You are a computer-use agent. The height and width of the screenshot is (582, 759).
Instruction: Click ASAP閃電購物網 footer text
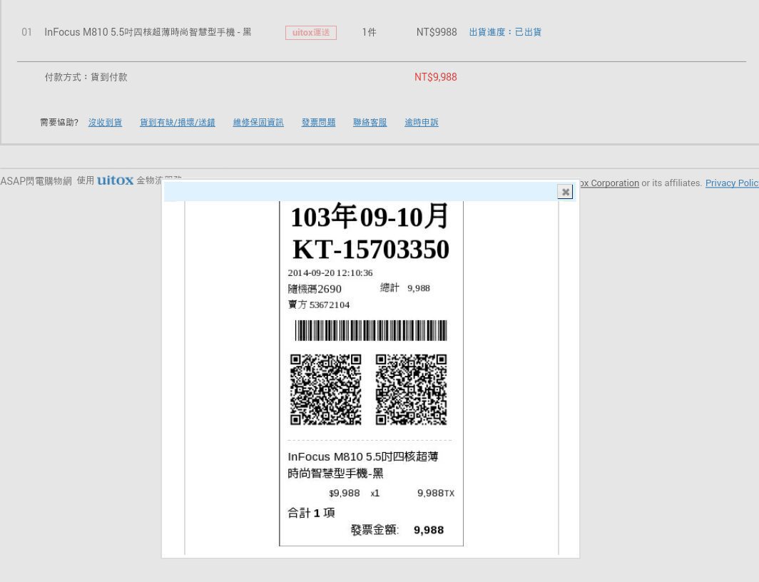point(36,181)
